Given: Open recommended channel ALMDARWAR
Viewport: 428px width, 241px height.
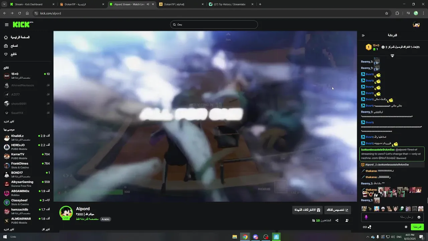Looking at the screenshot, I should pos(27,221).
